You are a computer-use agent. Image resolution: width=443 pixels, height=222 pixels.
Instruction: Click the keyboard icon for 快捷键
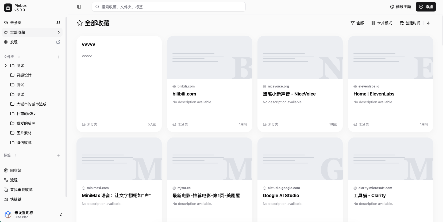(x=6, y=199)
